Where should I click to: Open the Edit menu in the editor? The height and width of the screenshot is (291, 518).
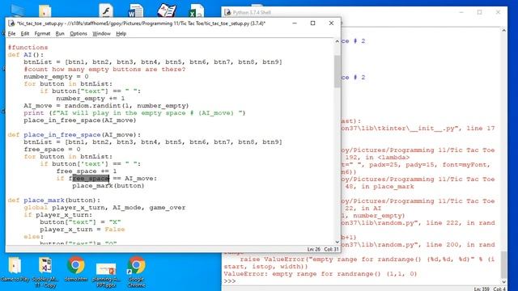[x=25, y=34]
